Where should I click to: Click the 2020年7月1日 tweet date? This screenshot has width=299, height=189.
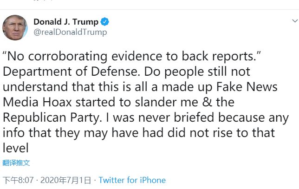click(x=65, y=180)
